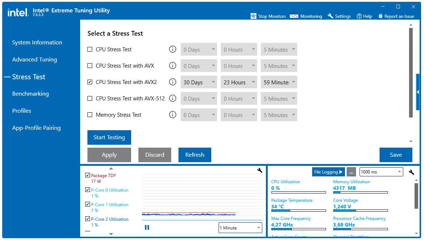Viewport: 424px width, 240px height.
Task: Open AVX-512 test Hours dropdown
Action: point(239,99)
